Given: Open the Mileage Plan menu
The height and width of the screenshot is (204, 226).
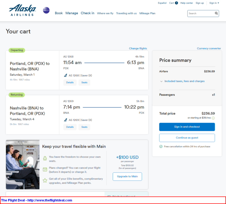Looking at the screenshot, I should (147, 13).
